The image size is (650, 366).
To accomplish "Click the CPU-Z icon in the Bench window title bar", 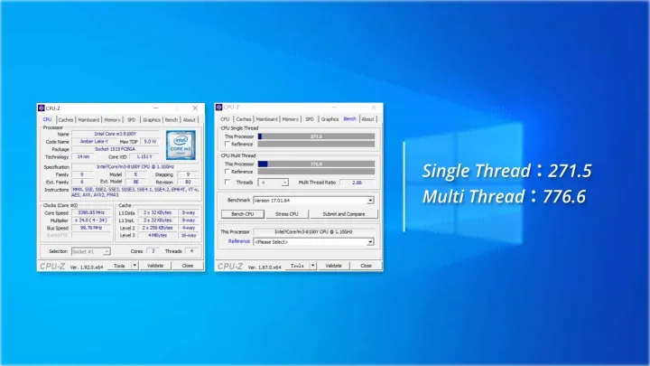I will (x=221, y=108).
